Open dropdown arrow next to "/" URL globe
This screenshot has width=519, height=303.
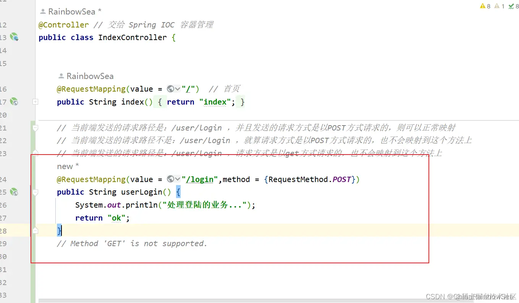(178, 89)
